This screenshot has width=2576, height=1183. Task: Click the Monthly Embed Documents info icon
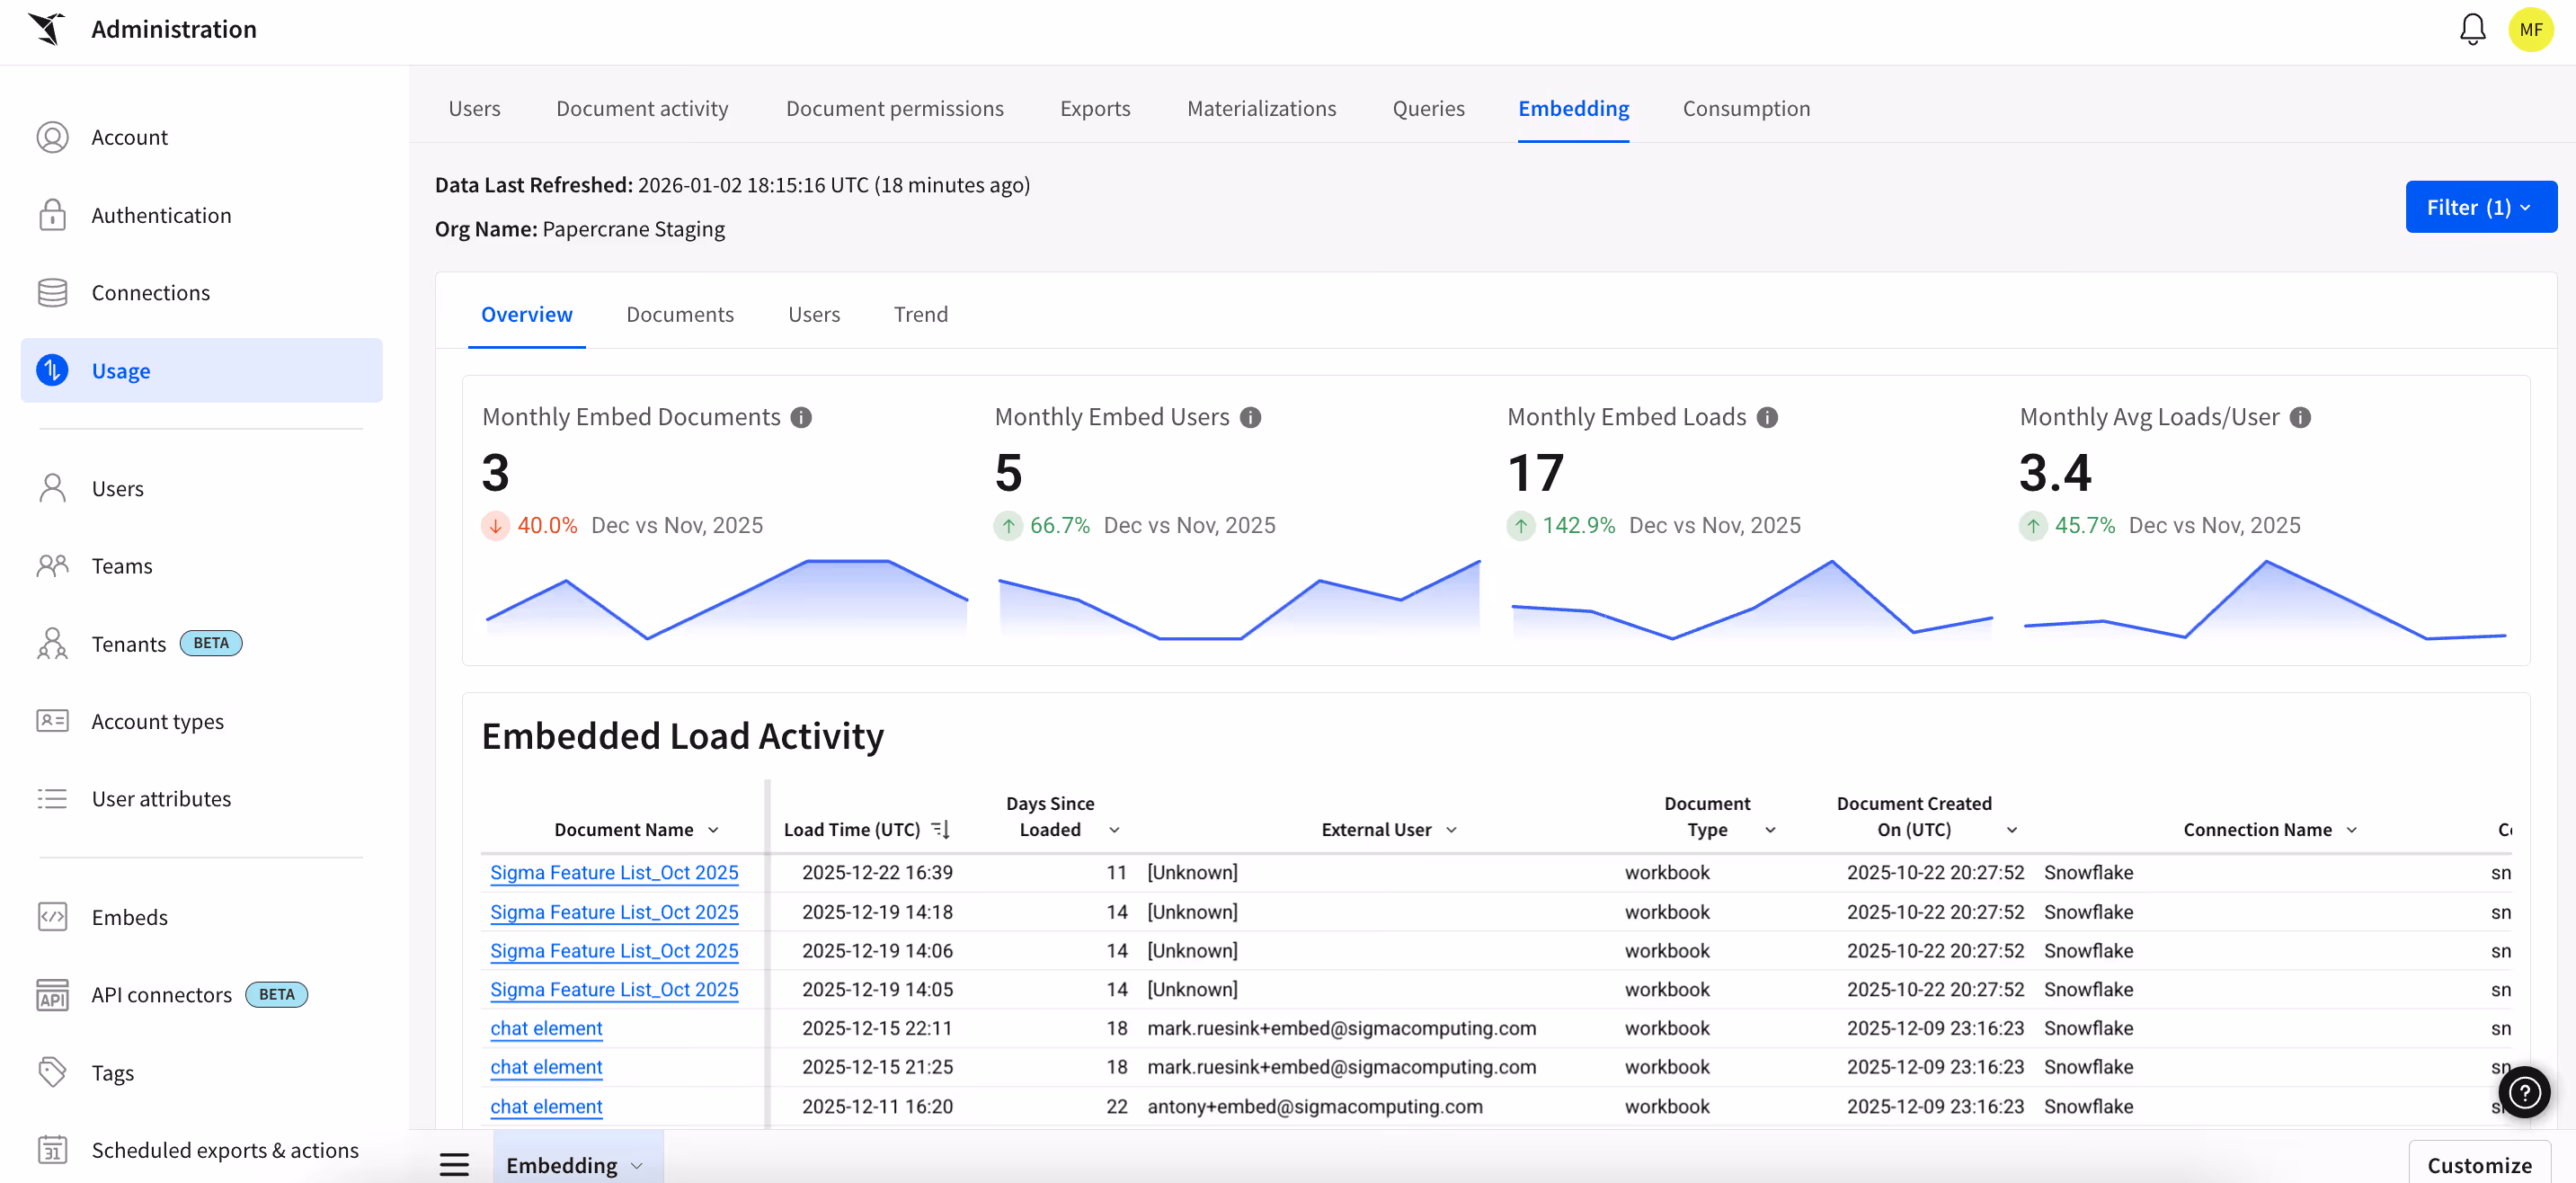click(801, 417)
